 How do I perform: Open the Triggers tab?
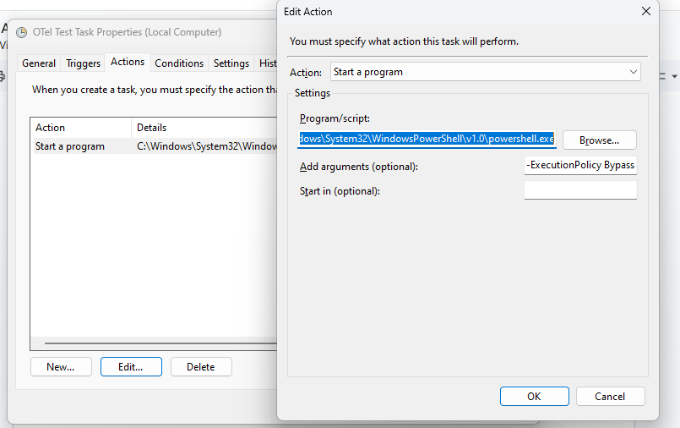tap(84, 63)
